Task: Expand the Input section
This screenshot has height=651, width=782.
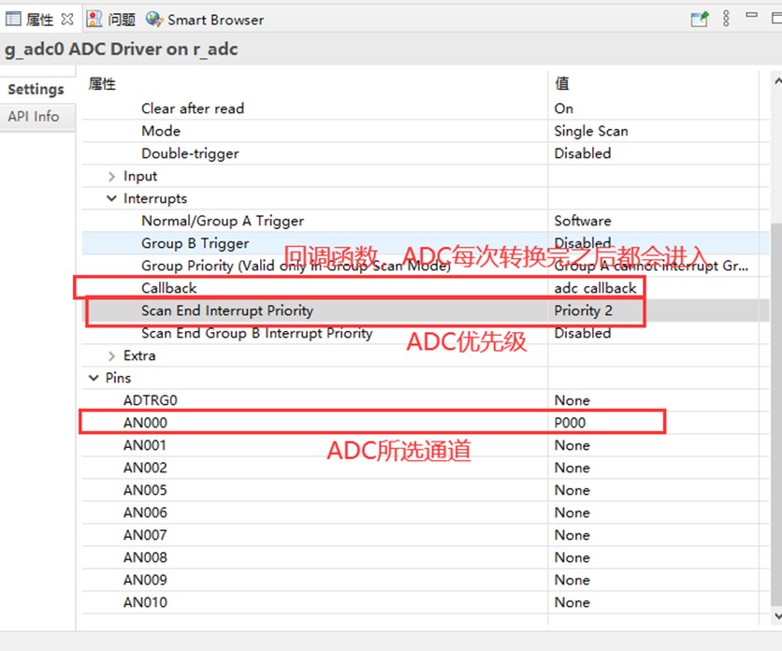Action: (111, 177)
